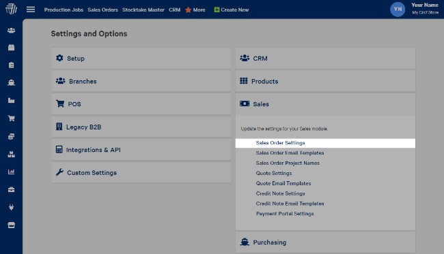
Task: Open the people icon in sidebar
Action: click(12, 31)
